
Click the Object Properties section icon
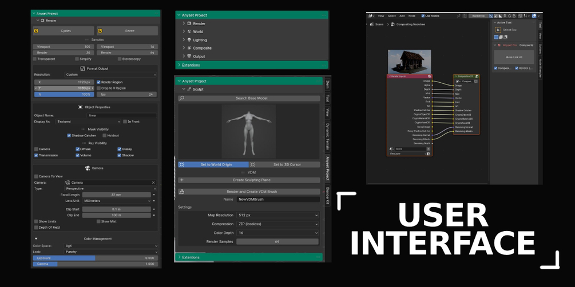pyautogui.click(x=80, y=107)
